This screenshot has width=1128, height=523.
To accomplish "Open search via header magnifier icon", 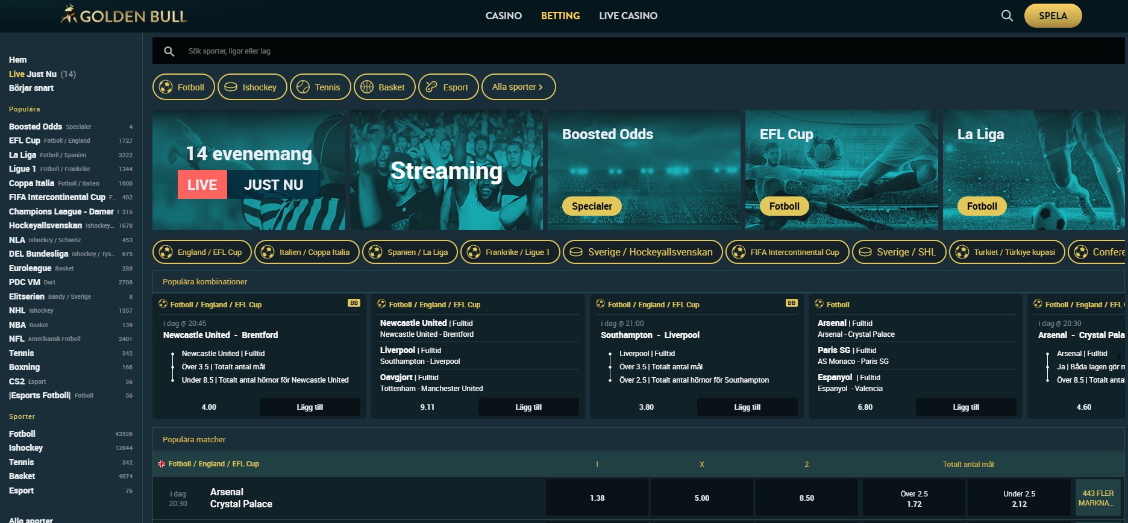I will coord(1007,16).
